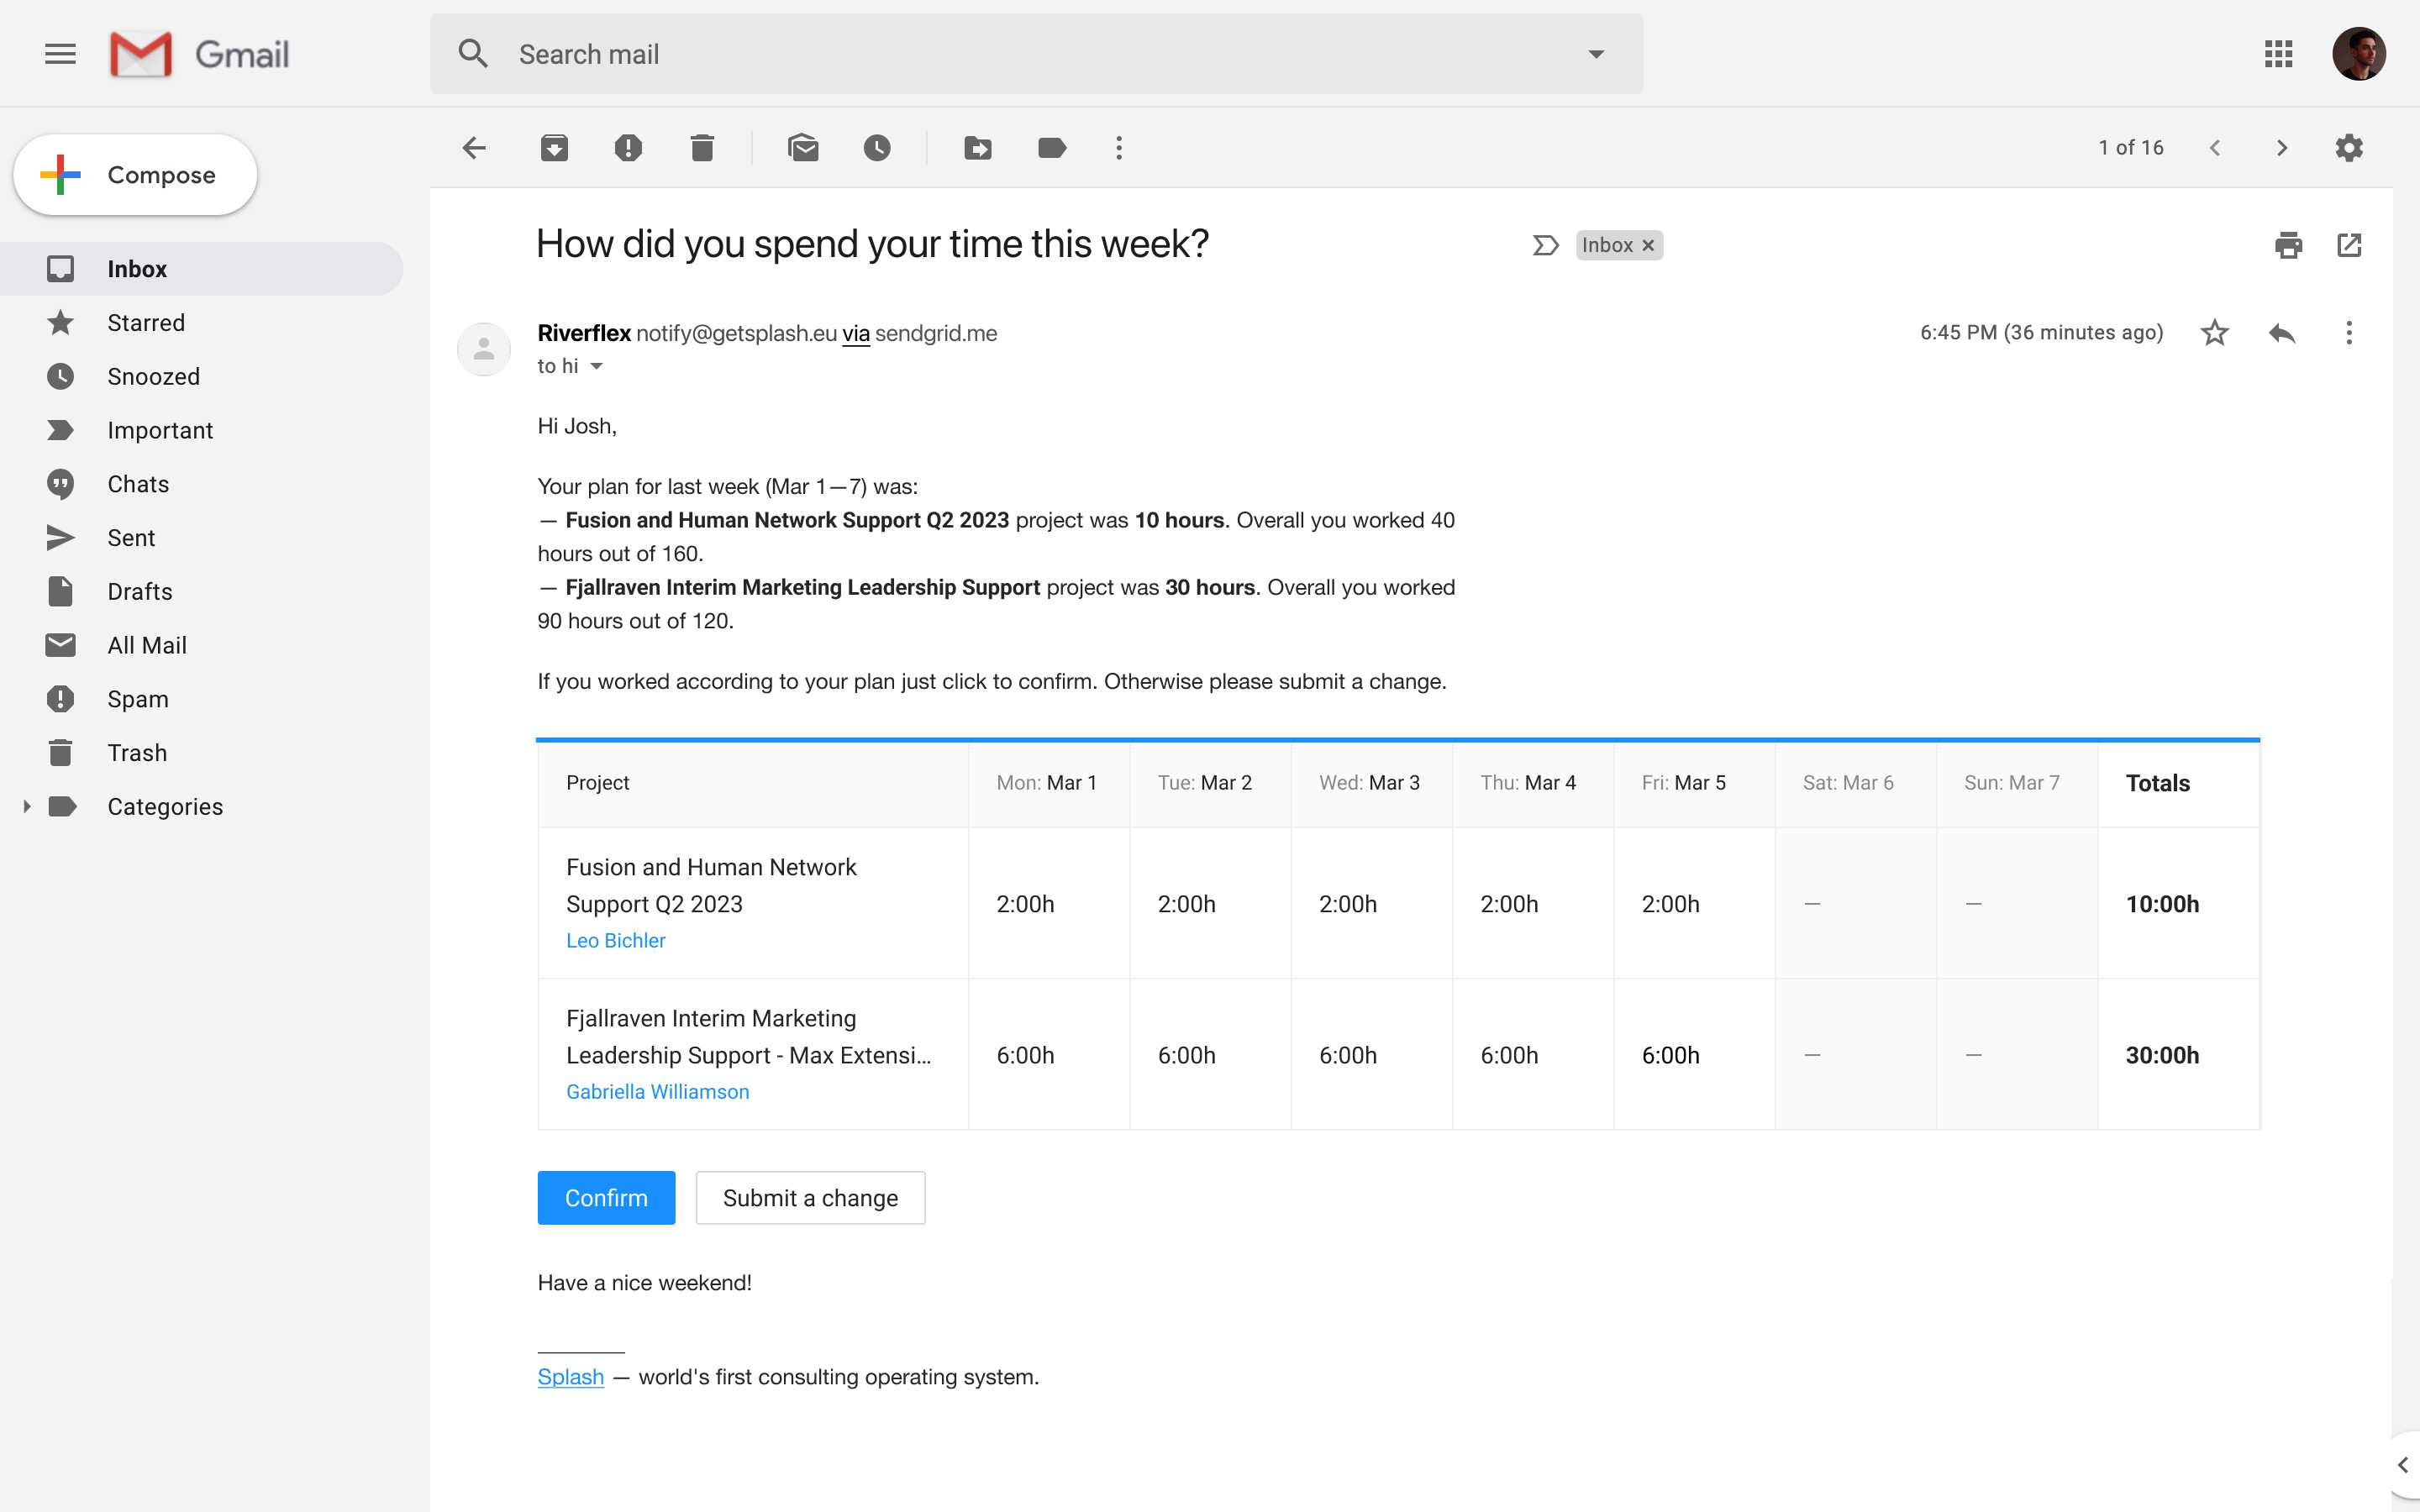This screenshot has width=2420, height=1512.
Task: Open the Starred folder
Action: [x=146, y=323]
